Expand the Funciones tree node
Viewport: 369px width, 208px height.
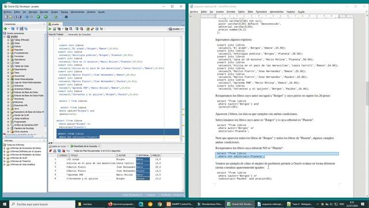pos(8,57)
